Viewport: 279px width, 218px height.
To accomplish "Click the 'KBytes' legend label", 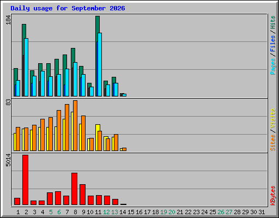I will 273,196.
